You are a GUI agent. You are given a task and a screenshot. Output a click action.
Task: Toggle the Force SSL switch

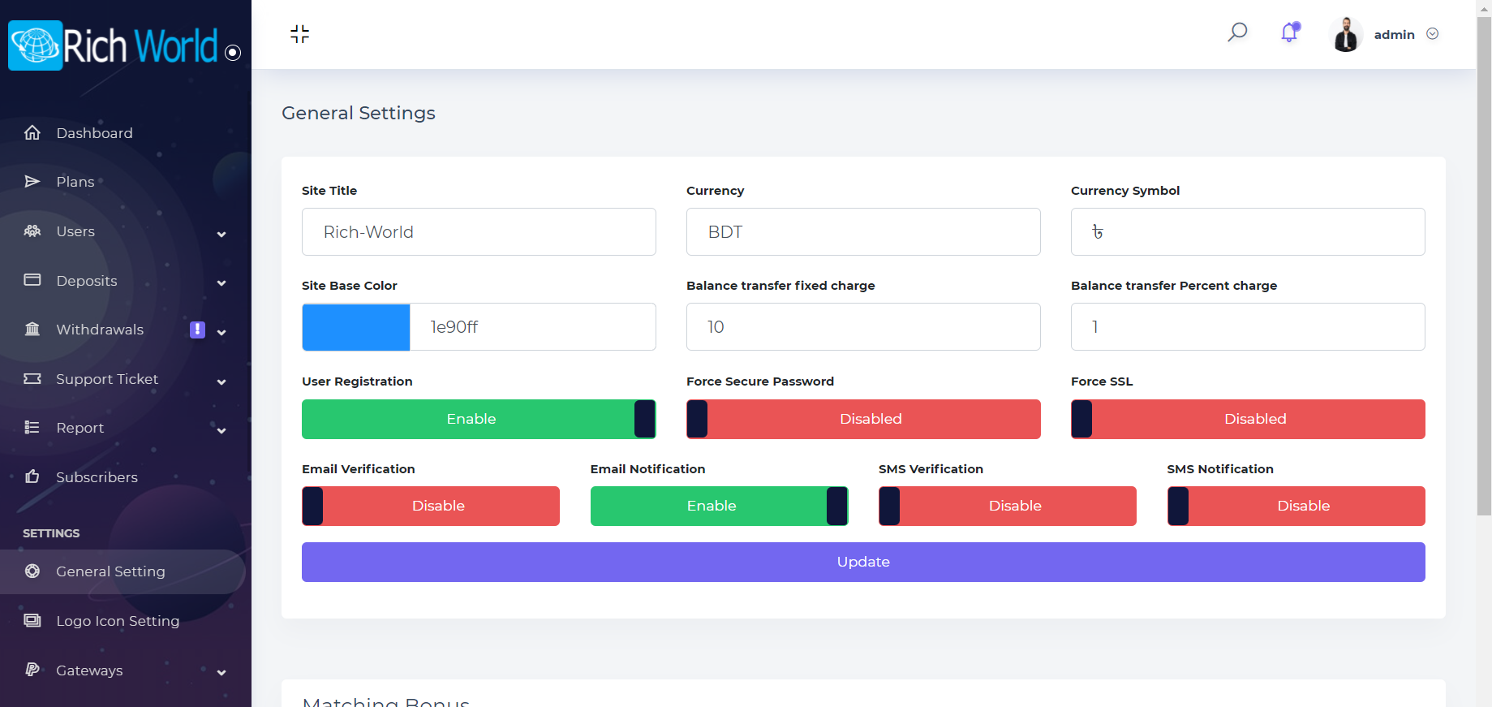(x=1247, y=419)
